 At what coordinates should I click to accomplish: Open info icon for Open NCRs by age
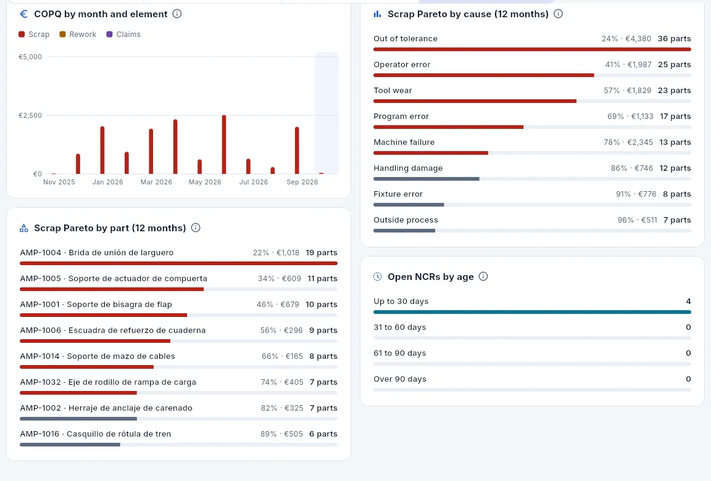pyautogui.click(x=483, y=277)
